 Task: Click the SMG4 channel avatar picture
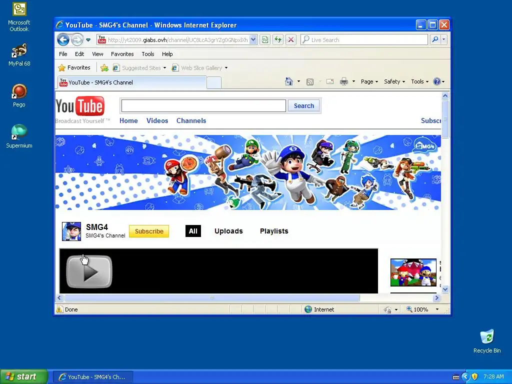pos(71,231)
